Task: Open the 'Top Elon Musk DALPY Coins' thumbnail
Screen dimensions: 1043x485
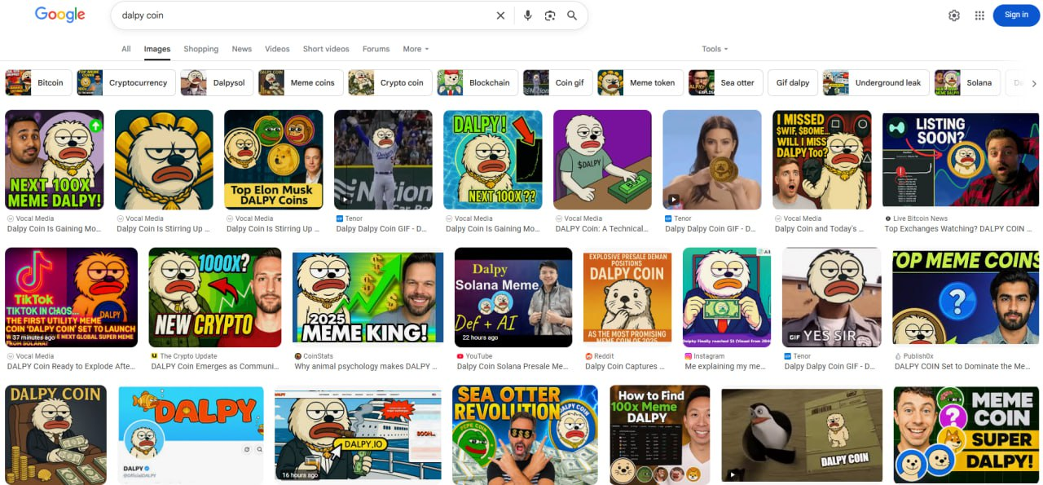Action: click(x=273, y=160)
